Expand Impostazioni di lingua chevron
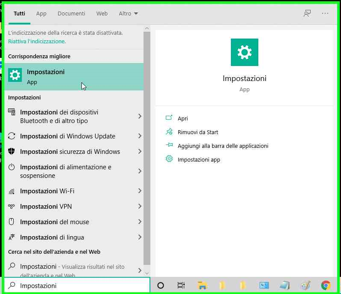Image resolution: width=341 pixels, height=294 pixels. [x=140, y=237]
